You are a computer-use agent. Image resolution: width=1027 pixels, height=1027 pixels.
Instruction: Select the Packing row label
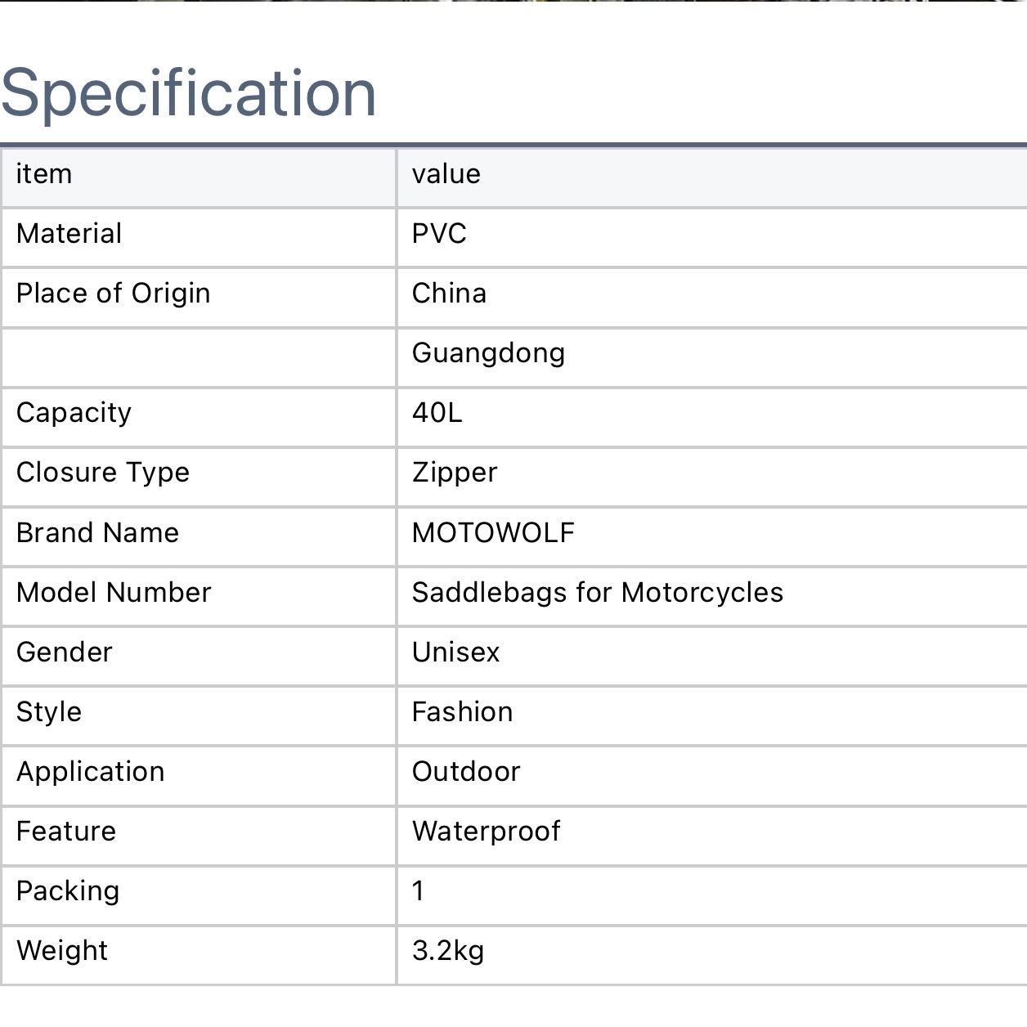click(68, 891)
